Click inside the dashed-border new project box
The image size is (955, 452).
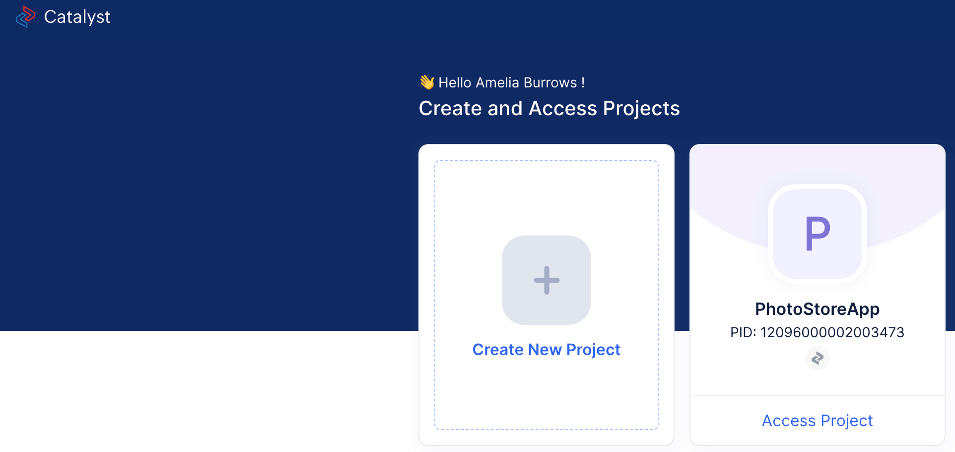click(x=546, y=199)
